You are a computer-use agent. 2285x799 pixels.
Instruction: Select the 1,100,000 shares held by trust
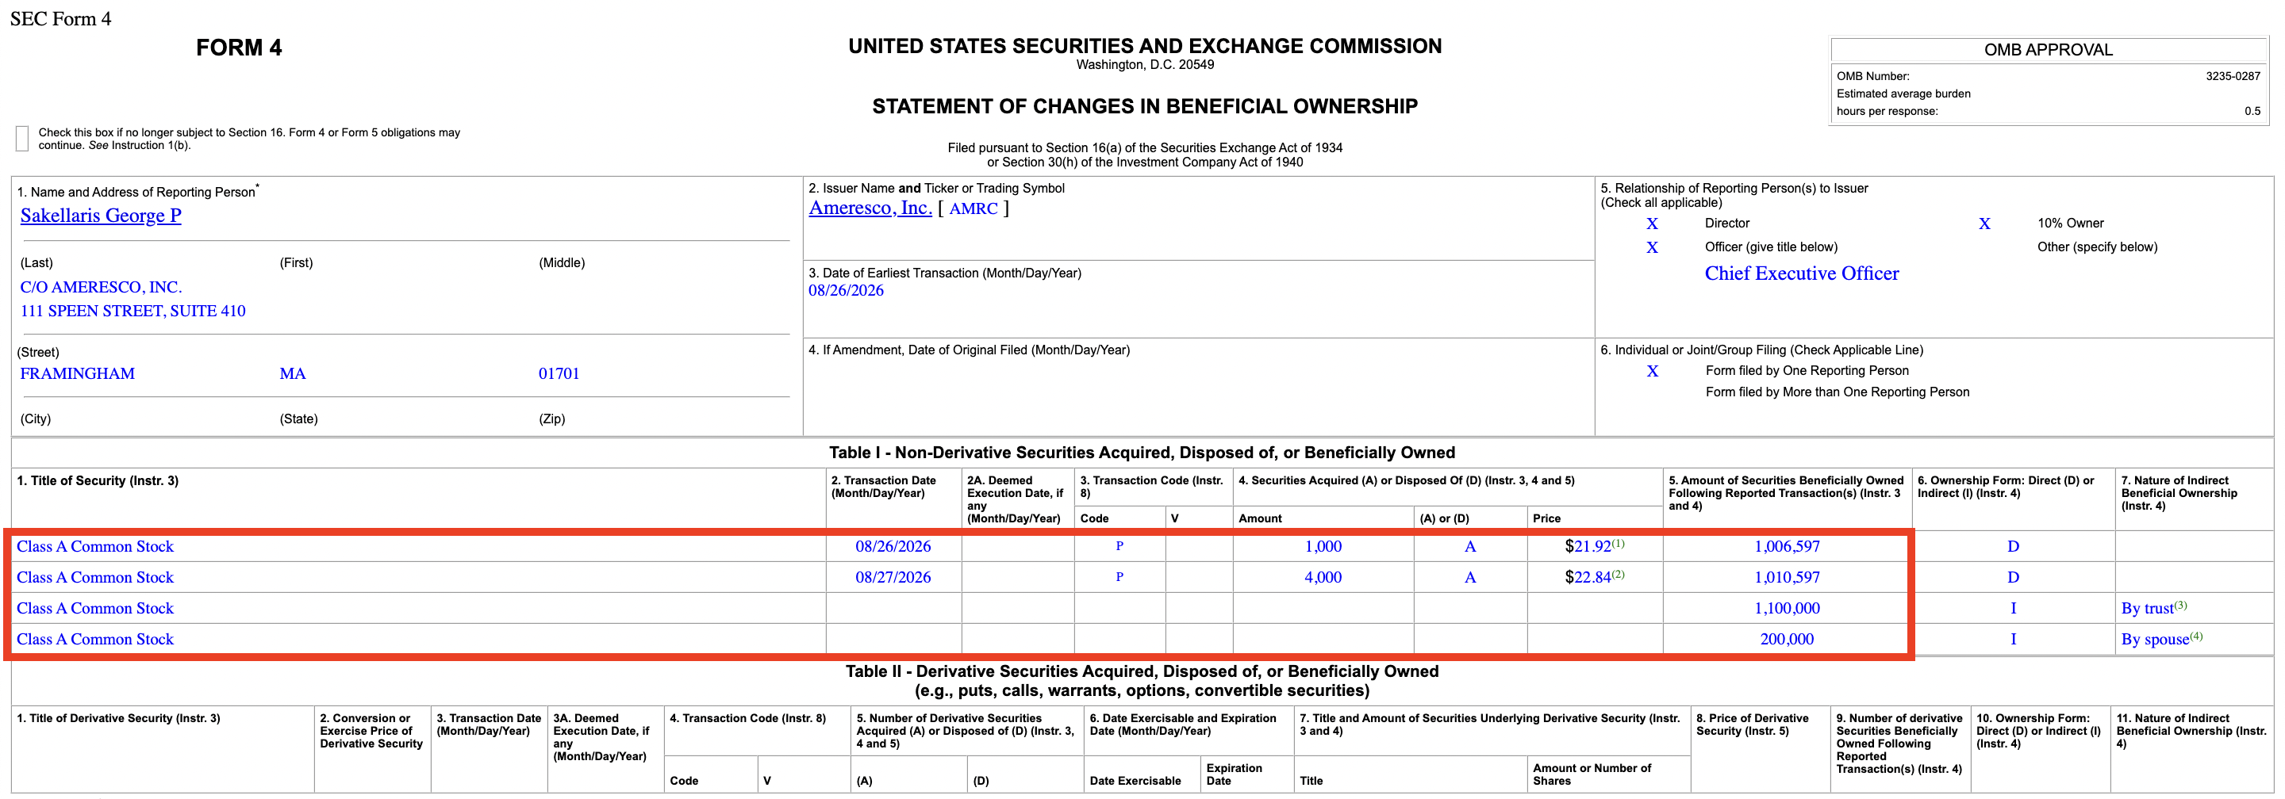[x=1787, y=609]
